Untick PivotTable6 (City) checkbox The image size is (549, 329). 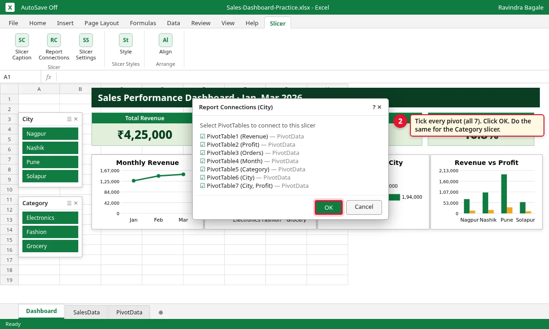[x=203, y=177]
